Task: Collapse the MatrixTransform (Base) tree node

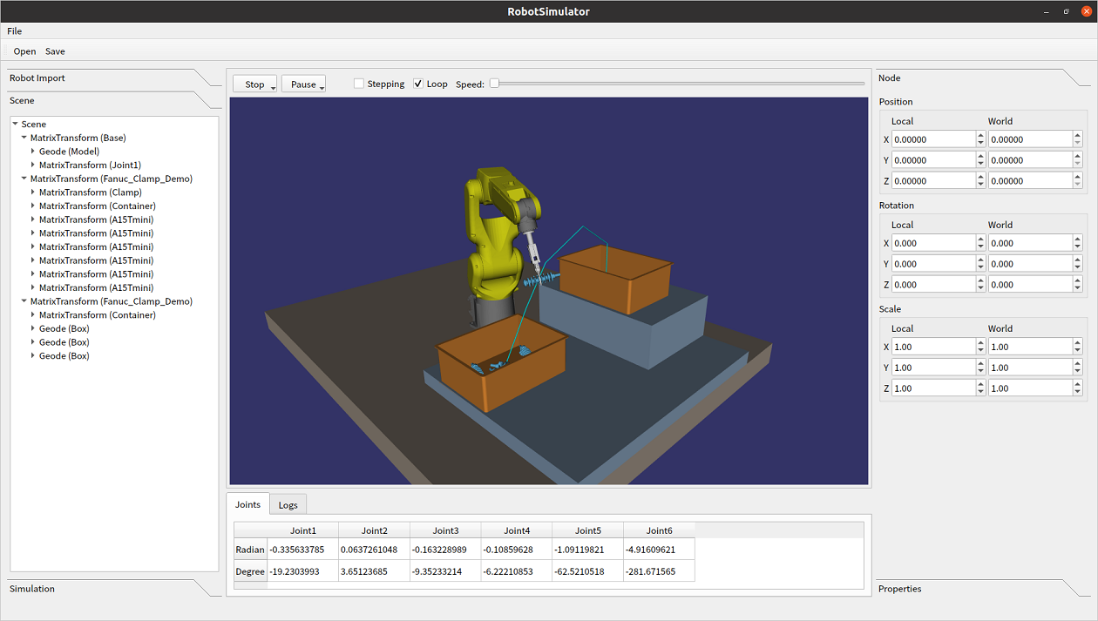Action: pyautogui.click(x=24, y=138)
